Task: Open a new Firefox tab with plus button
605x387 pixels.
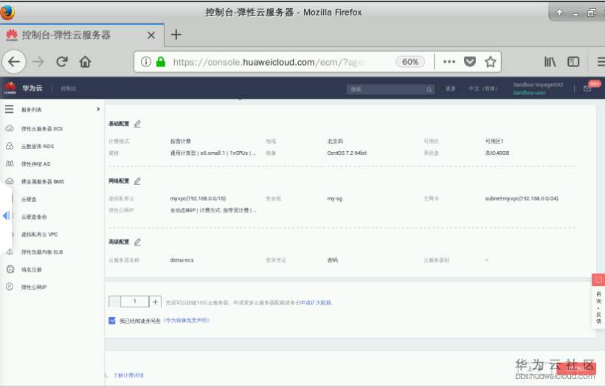Action: point(176,35)
